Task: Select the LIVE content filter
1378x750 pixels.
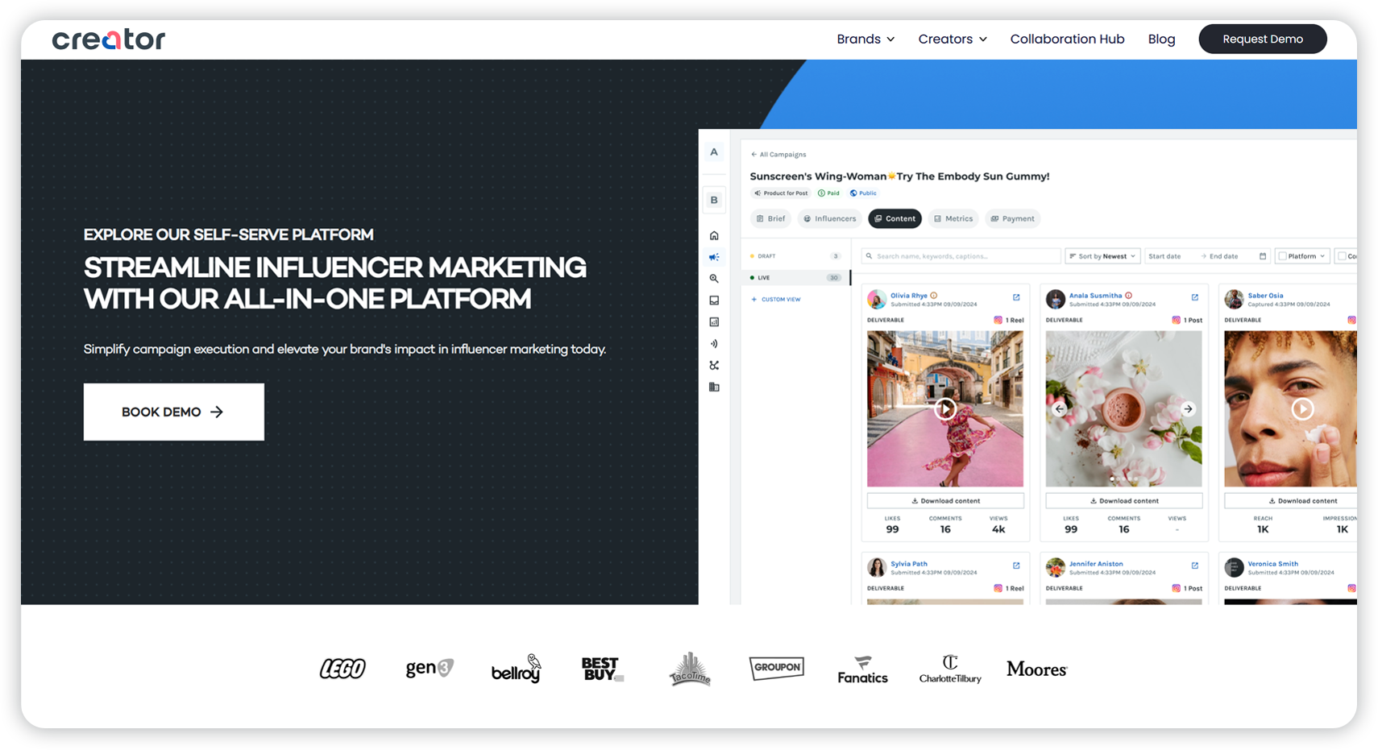Action: [x=763, y=277]
